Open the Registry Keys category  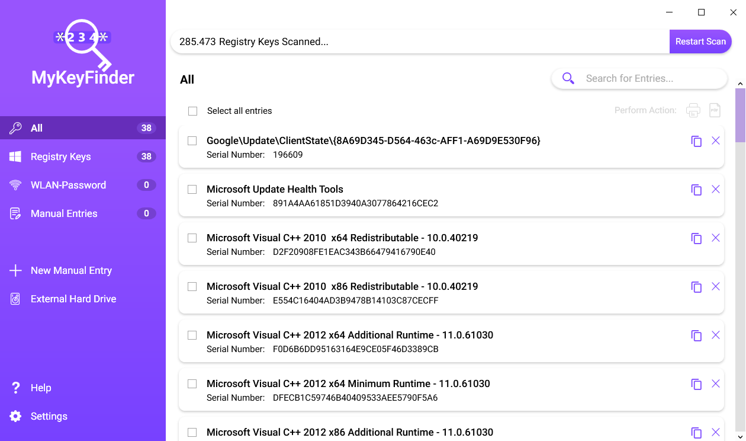[x=83, y=156]
